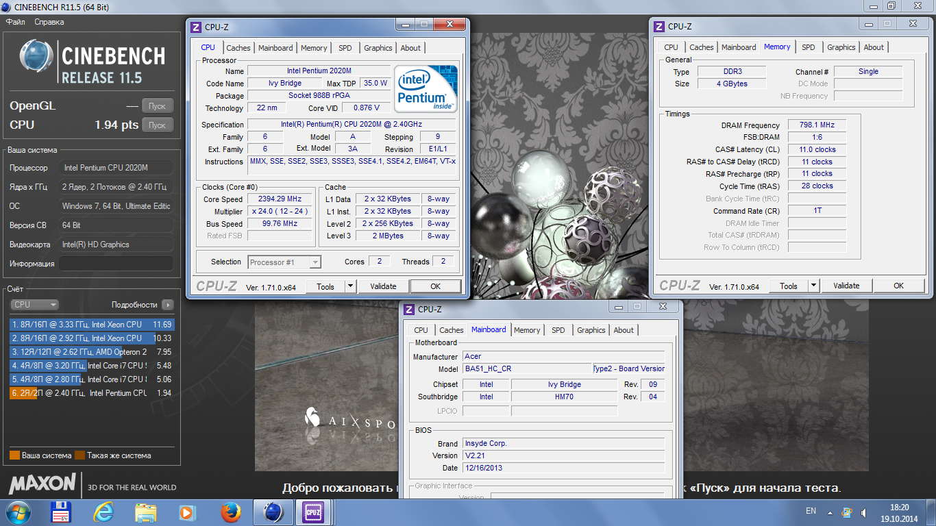Click Tools button in CPU tab window
This screenshot has width=936, height=526.
[x=325, y=287]
